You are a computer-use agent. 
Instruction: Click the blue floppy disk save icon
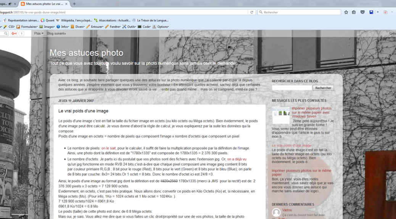pyautogui.click(x=371, y=12)
